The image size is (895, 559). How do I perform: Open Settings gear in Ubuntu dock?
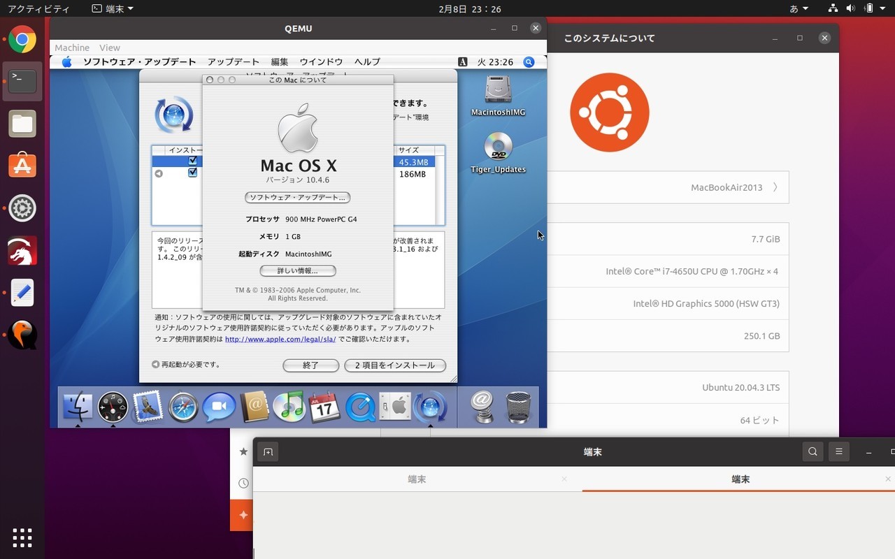[22, 208]
